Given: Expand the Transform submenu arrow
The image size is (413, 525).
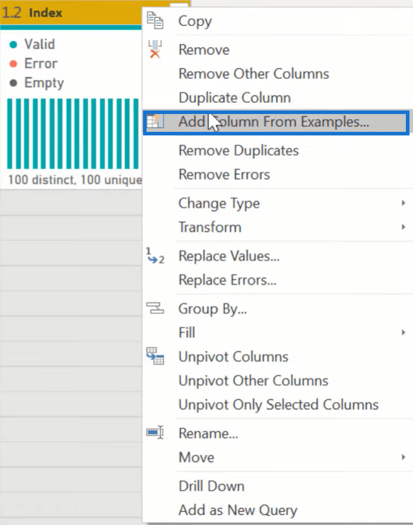Looking at the screenshot, I should pyautogui.click(x=404, y=227).
